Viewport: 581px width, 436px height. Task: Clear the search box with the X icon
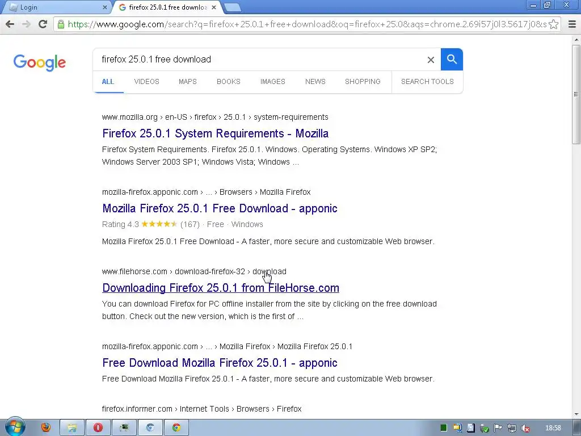click(x=431, y=60)
